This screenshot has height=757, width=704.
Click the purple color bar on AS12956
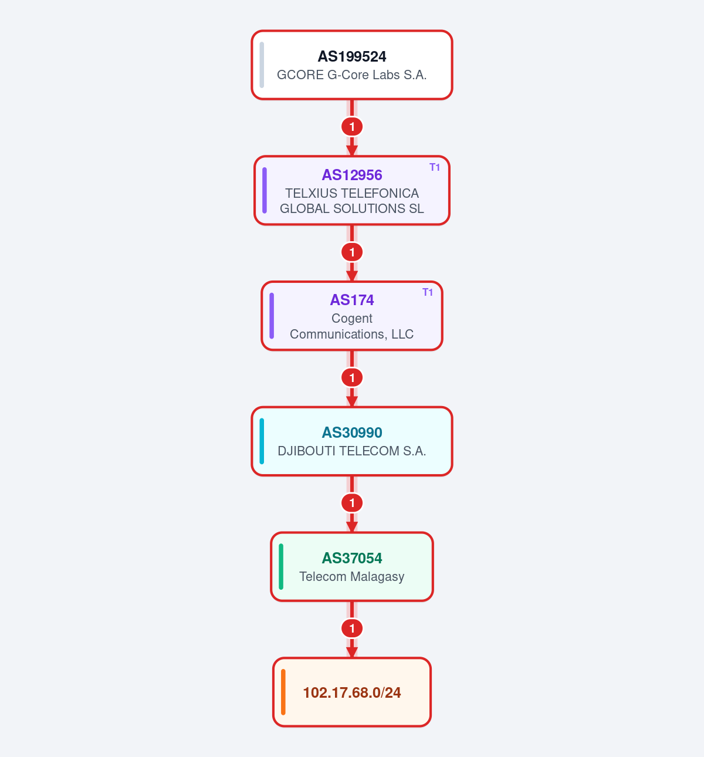point(265,190)
